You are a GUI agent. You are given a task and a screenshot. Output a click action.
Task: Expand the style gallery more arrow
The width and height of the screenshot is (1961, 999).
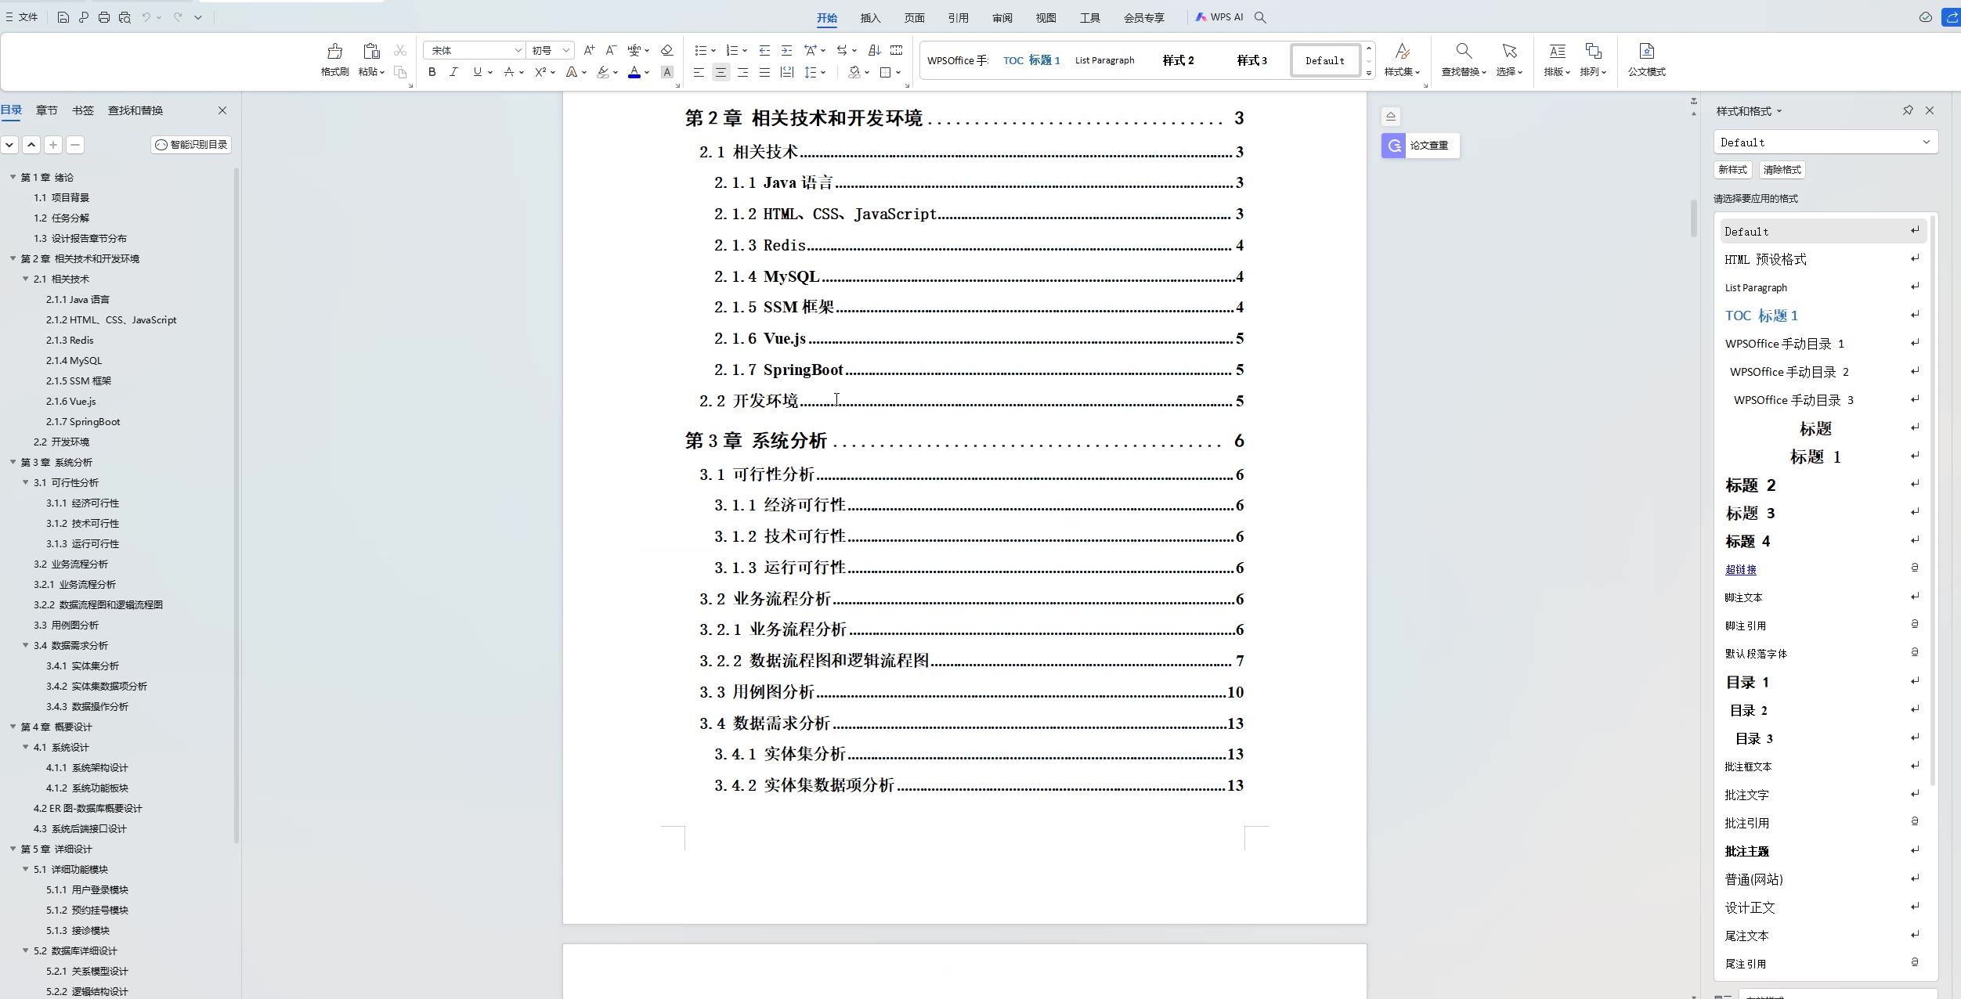pyautogui.click(x=1369, y=74)
